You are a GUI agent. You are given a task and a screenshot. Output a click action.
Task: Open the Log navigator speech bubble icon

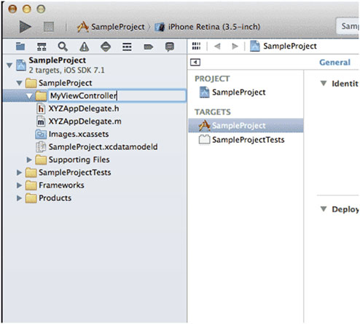coord(170,47)
